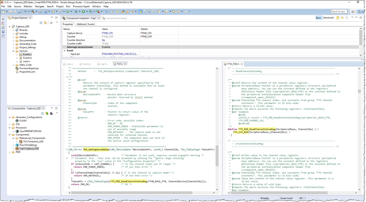
Task: Expand the OSs node
Action: (x=10, y=124)
